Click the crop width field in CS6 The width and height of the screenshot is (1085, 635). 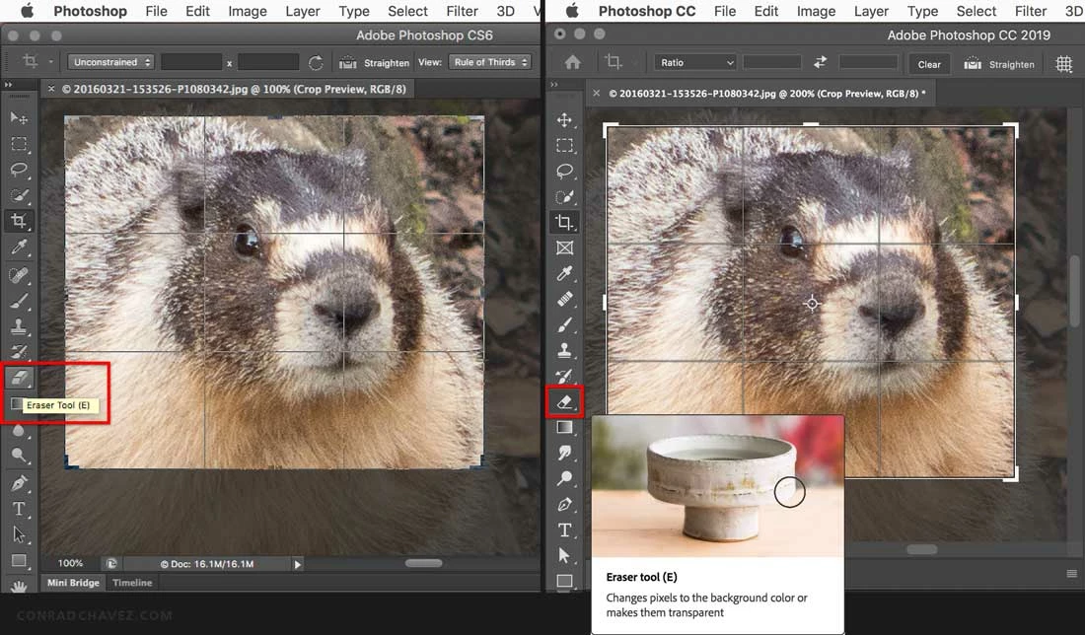(191, 62)
